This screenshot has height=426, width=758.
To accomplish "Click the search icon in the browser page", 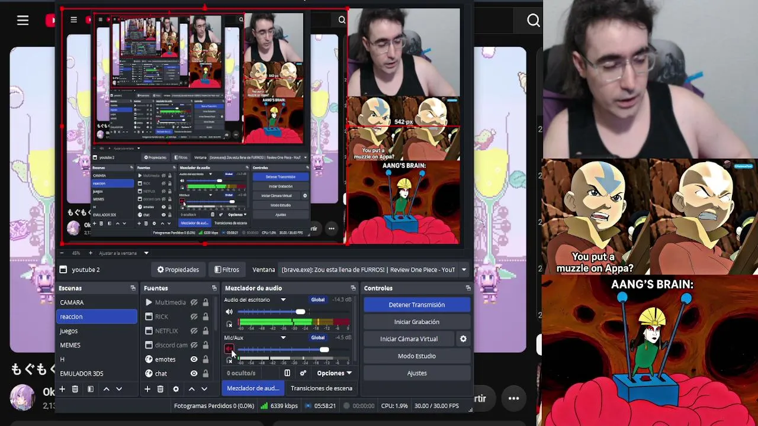I will [534, 21].
